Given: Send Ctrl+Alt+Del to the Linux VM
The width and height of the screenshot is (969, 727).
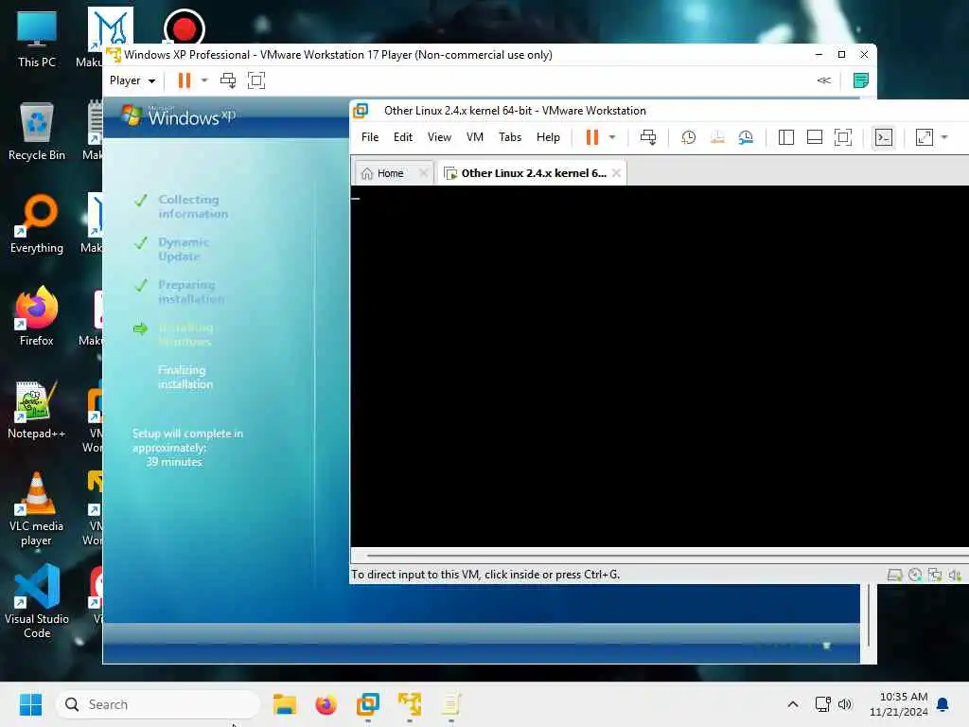Looking at the screenshot, I should [x=648, y=137].
